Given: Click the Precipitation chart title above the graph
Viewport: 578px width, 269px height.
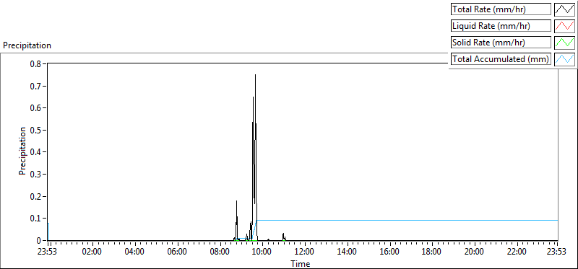Looking at the screenshot, I should [x=27, y=45].
